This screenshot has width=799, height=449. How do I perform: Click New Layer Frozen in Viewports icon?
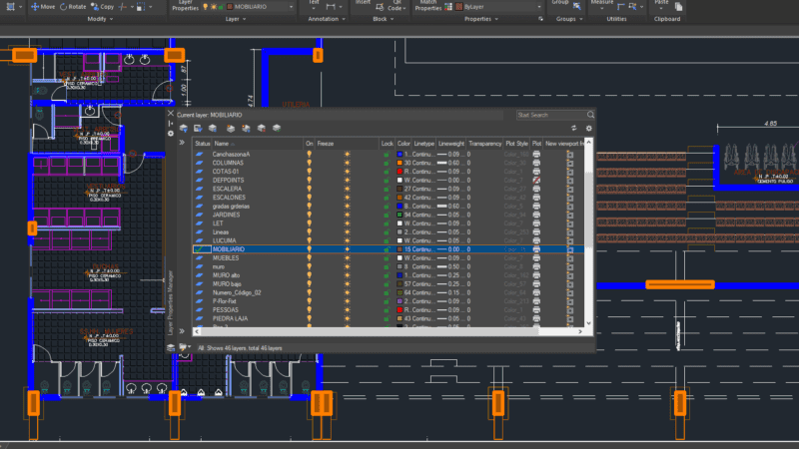(x=246, y=129)
